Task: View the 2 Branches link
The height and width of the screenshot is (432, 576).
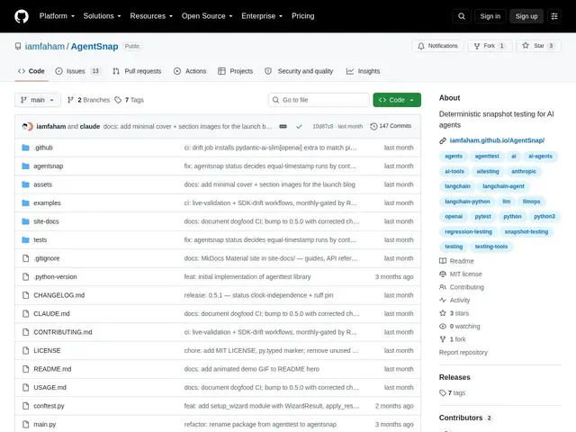Action: [88, 100]
